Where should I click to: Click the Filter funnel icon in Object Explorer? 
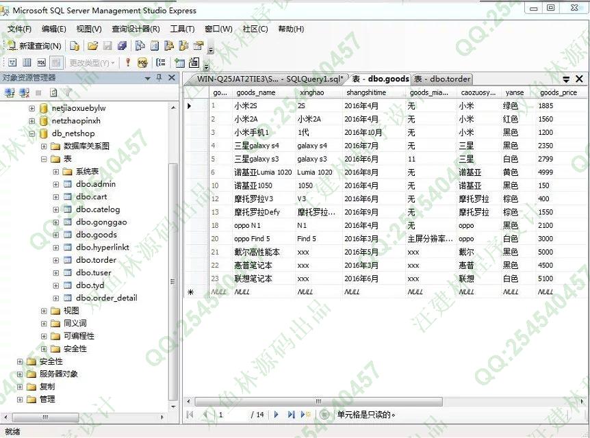(x=68, y=92)
